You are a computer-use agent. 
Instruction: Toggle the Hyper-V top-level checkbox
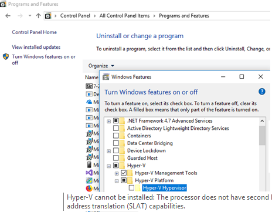coord(116,166)
